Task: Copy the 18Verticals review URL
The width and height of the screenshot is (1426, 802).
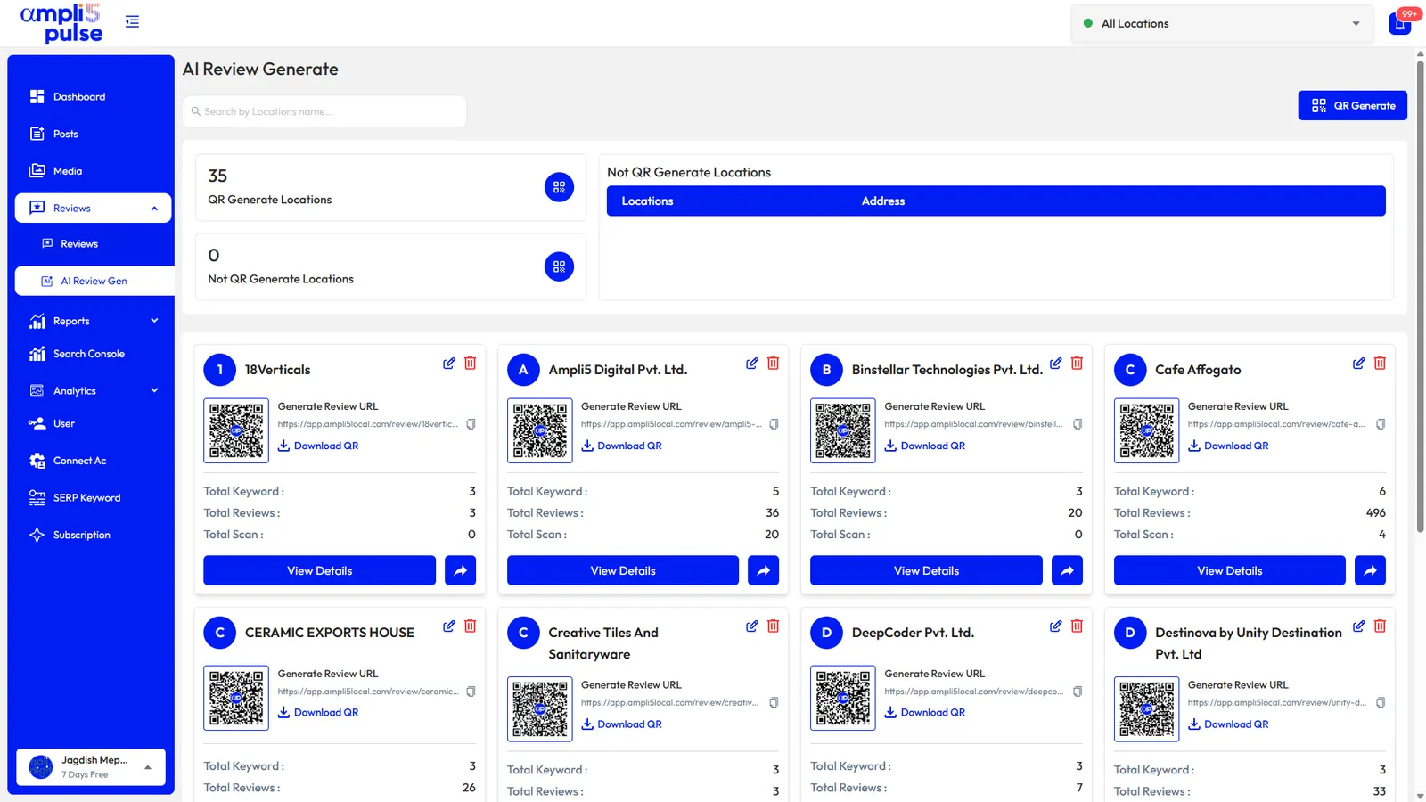Action: pos(471,424)
